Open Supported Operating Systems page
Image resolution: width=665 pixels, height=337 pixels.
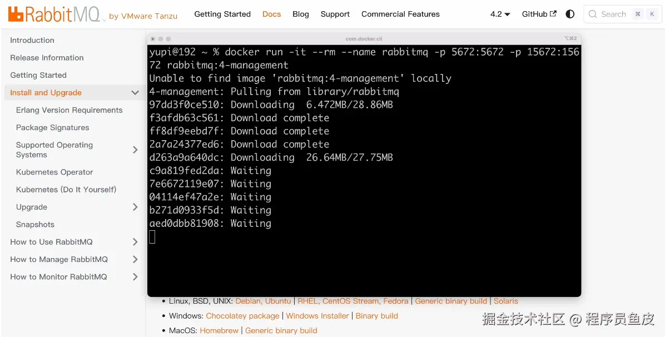click(54, 150)
